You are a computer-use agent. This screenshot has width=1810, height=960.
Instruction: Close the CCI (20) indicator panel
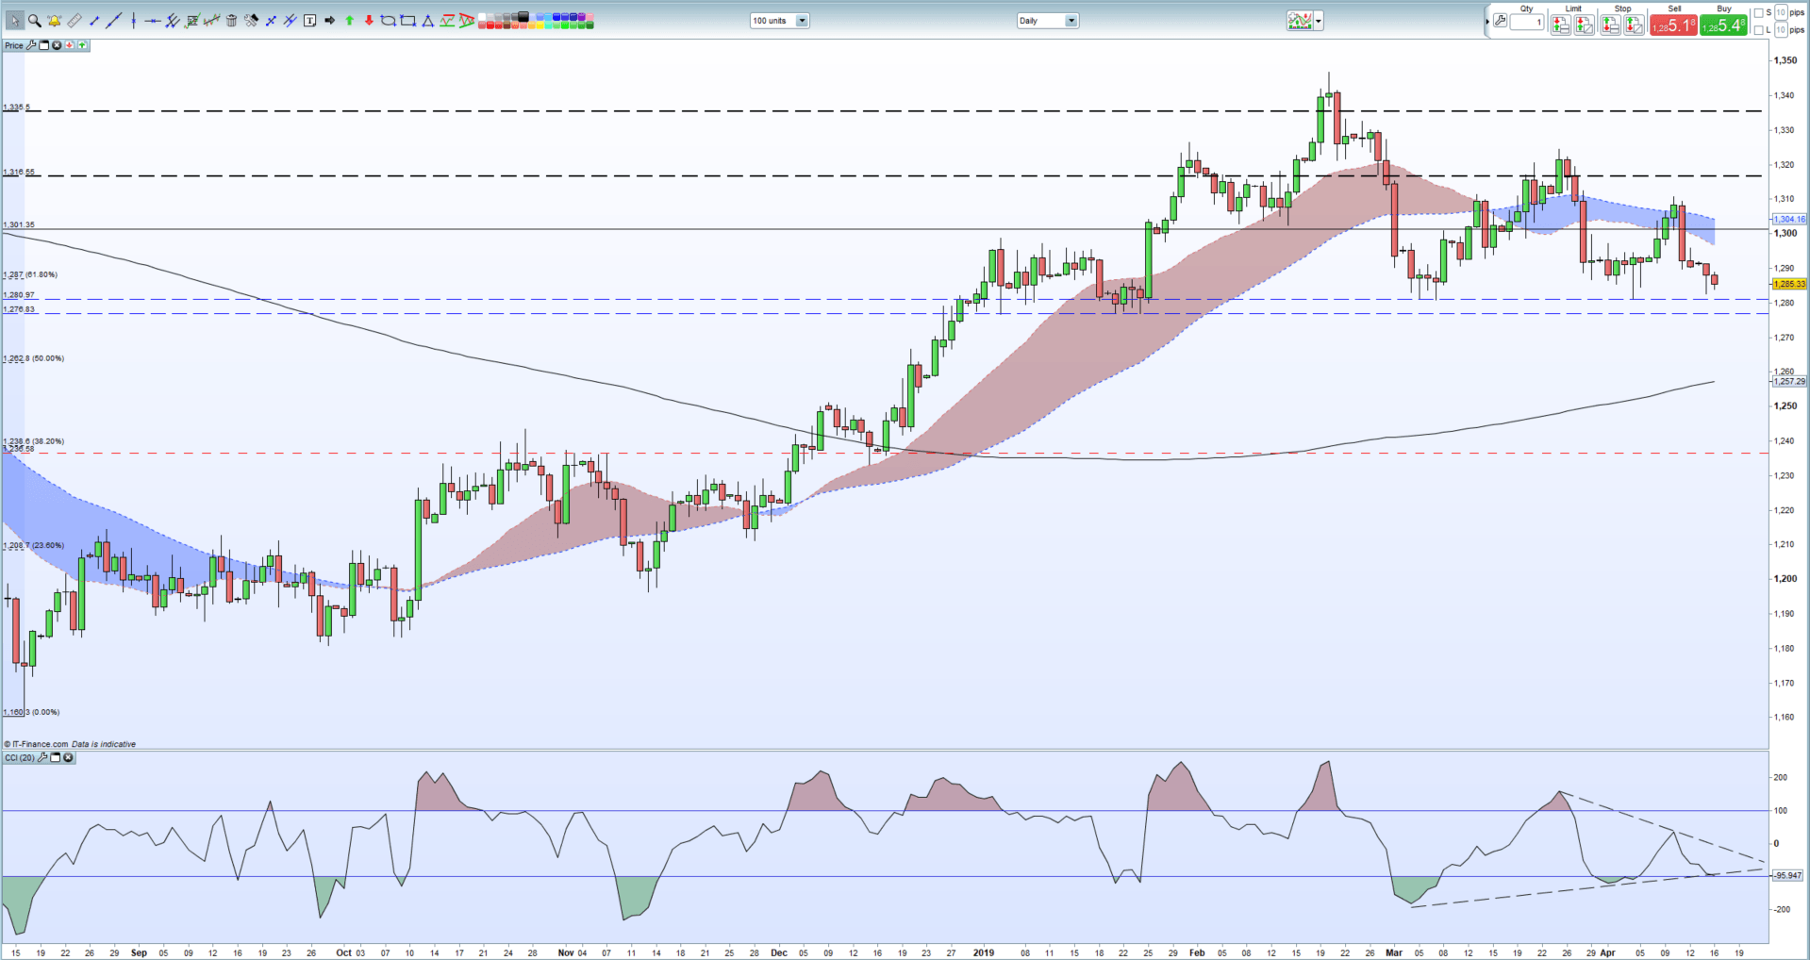[68, 757]
